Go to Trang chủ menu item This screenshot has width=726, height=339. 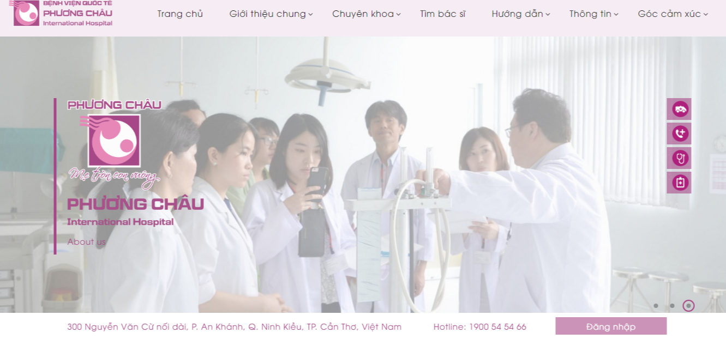coord(180,14)
